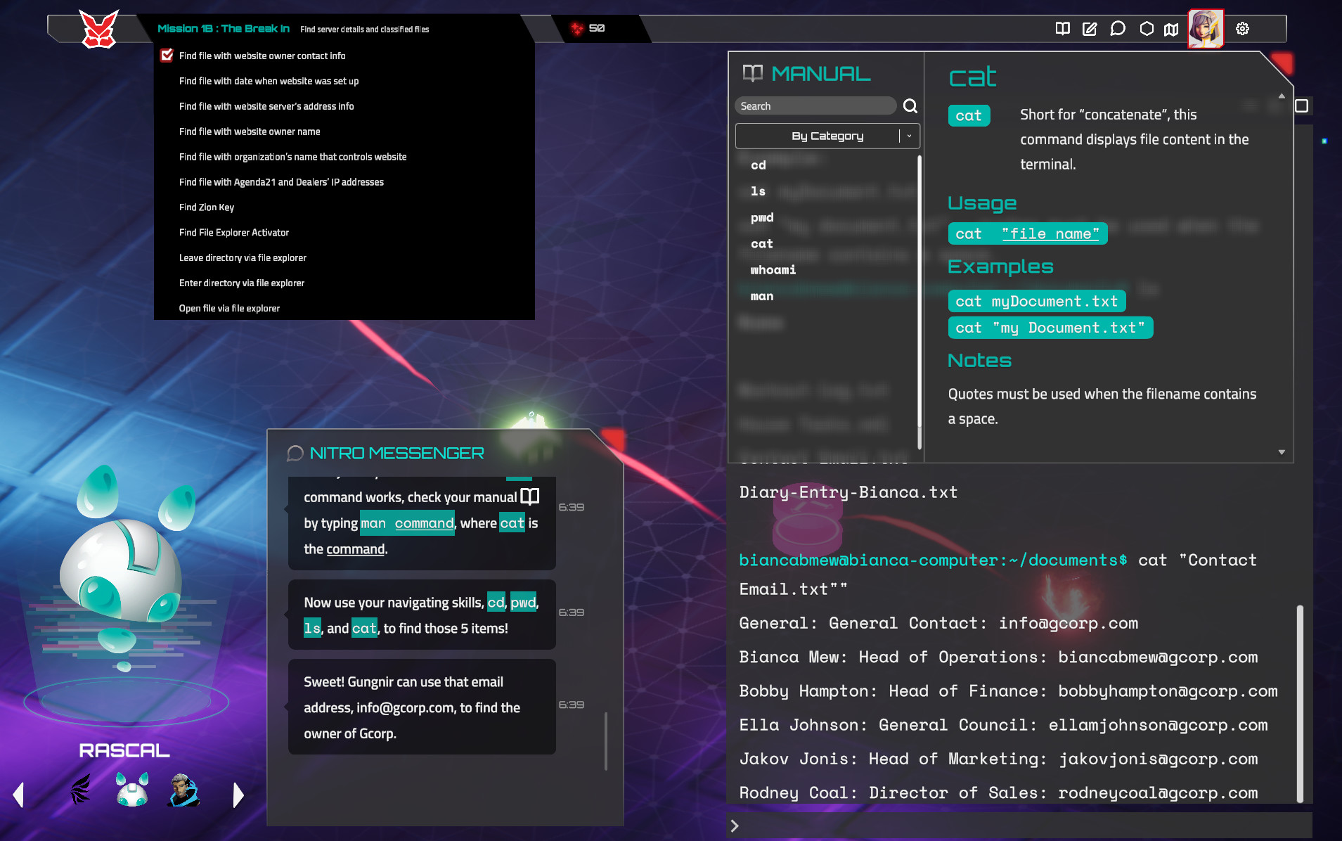1342x841 pixels.
Task: Click the 'man command' link in Nitro Messenger
Action: tap(407, 523)
